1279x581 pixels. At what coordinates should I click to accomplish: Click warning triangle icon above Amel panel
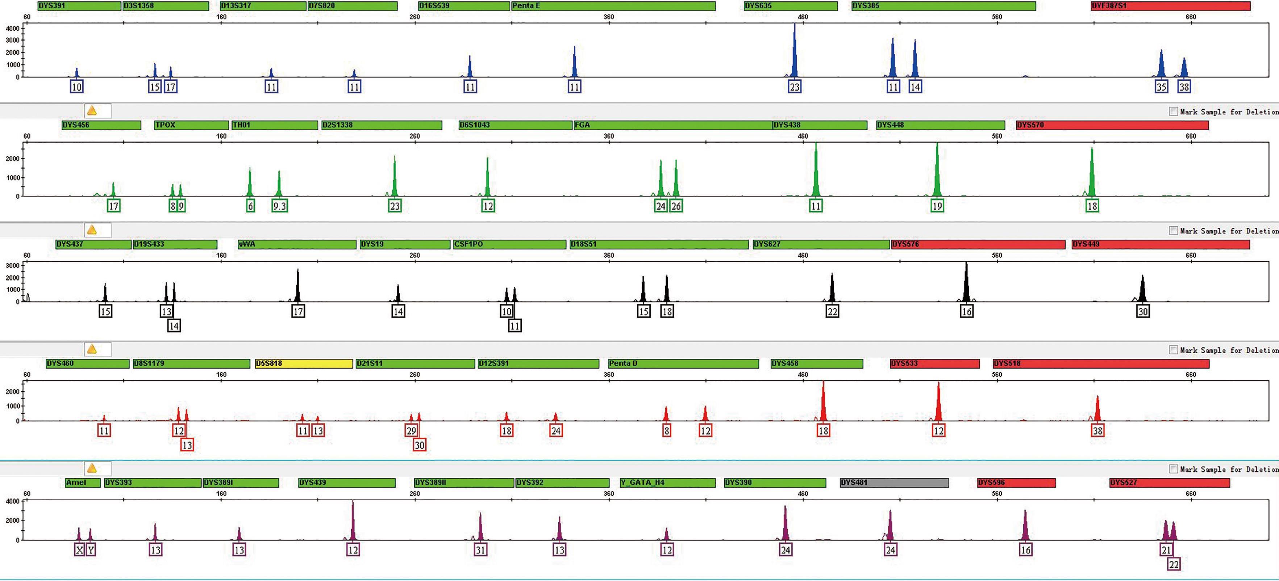point(92,468)
